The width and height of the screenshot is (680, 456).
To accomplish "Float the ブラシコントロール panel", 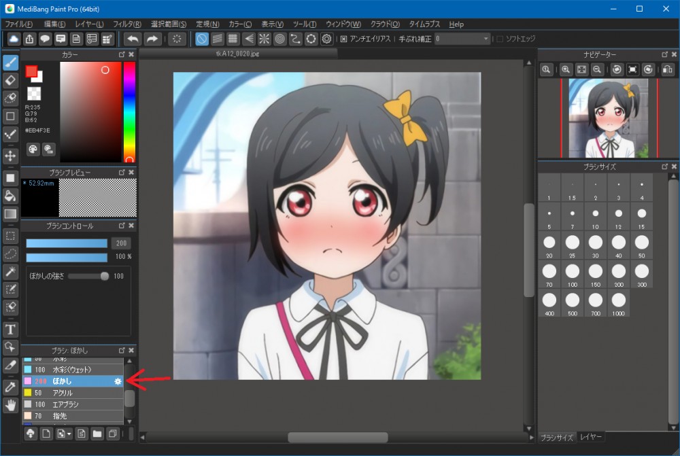I will pos(122,226).
